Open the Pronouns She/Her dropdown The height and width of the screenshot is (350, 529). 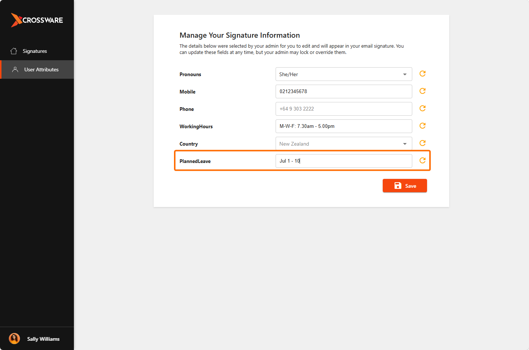344,74
